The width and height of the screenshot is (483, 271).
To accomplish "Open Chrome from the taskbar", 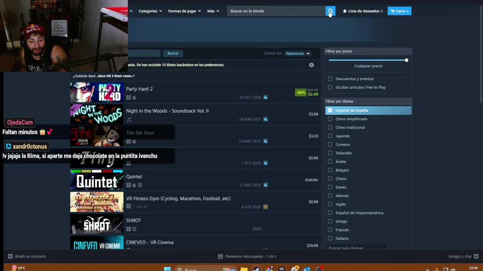I will pos(269,269).
